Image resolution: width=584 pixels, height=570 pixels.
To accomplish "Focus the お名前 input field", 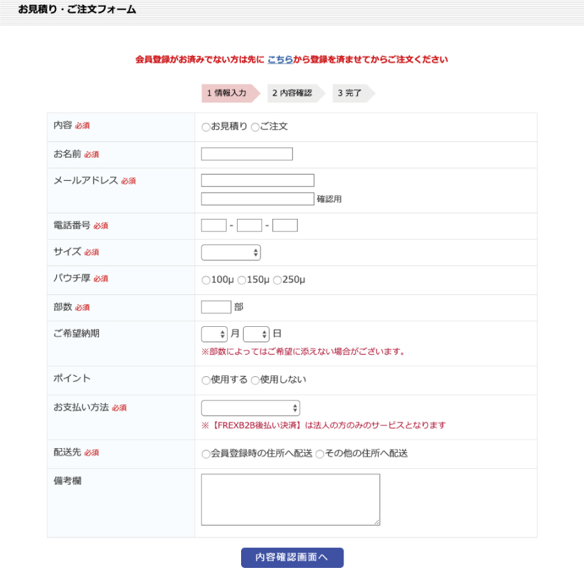I will coord(247,154).
